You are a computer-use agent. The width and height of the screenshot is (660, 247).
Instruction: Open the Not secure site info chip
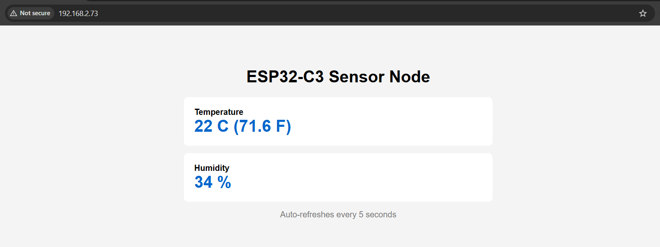point(31,13)
